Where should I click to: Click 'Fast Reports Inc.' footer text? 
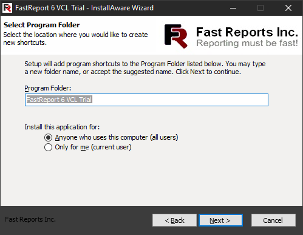(x=30, y=219)
